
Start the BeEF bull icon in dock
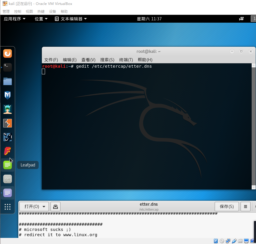click(x=8, y=137)
